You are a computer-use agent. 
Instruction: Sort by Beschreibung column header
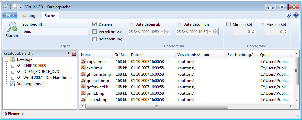(x=242, y=55)
